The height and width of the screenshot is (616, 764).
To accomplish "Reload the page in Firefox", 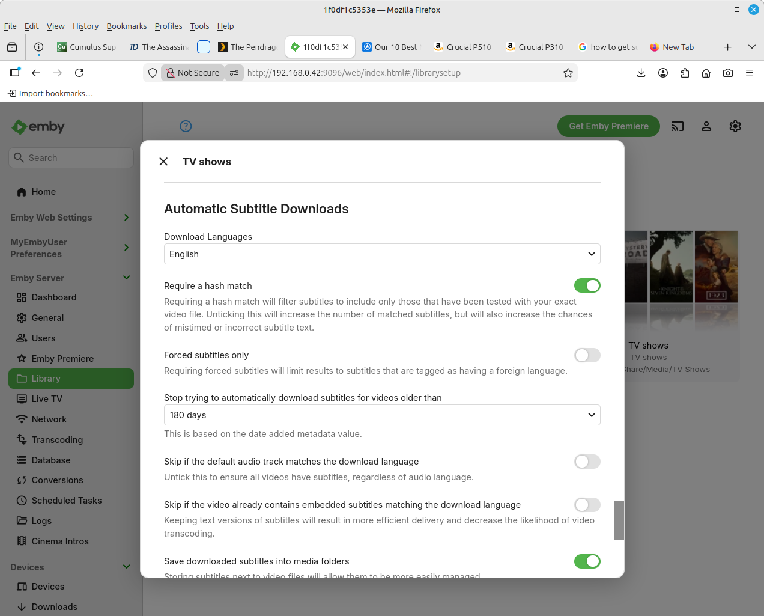I will pyautogui.click(x=79, y=73).
